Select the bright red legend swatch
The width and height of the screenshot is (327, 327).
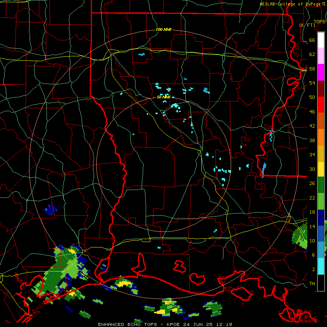click(321, 105)
